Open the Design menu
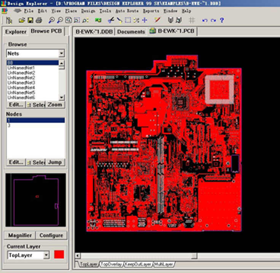The width and height of the screenshot is (280, 273). [x=88, y=11]
